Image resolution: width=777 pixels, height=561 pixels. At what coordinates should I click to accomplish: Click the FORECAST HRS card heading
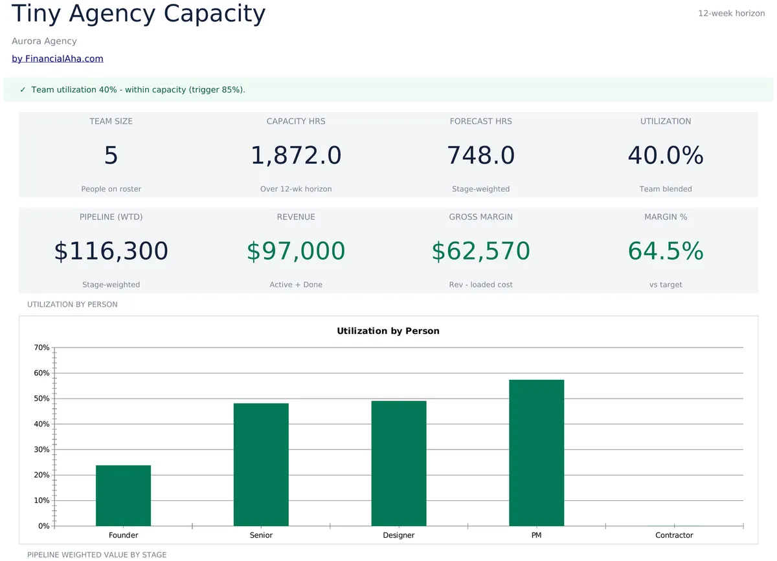point(480,121)
